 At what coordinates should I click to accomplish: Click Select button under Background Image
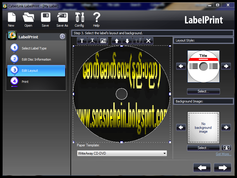[204, 148]
